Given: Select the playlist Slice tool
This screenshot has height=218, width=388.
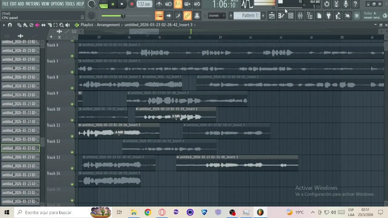Looking at the screenshot, I should [49, 25].
